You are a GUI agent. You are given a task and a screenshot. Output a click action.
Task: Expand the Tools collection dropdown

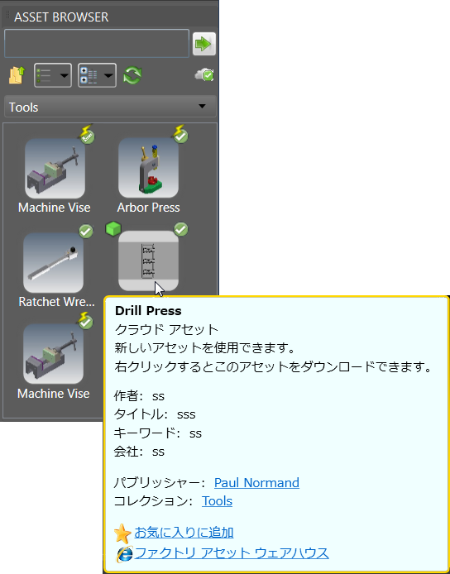pyautogui.click(x=110, y=107)
